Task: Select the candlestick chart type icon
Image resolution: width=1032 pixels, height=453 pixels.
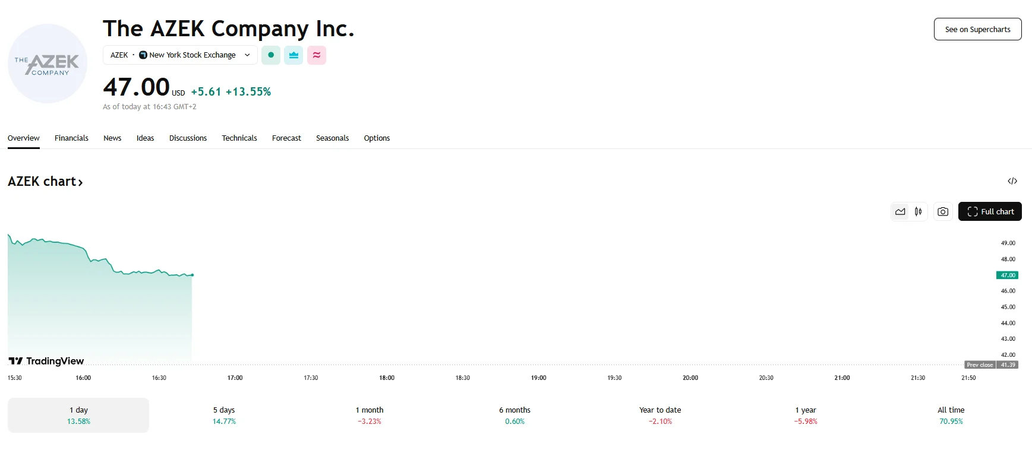Action: click(x=917, y=211)
